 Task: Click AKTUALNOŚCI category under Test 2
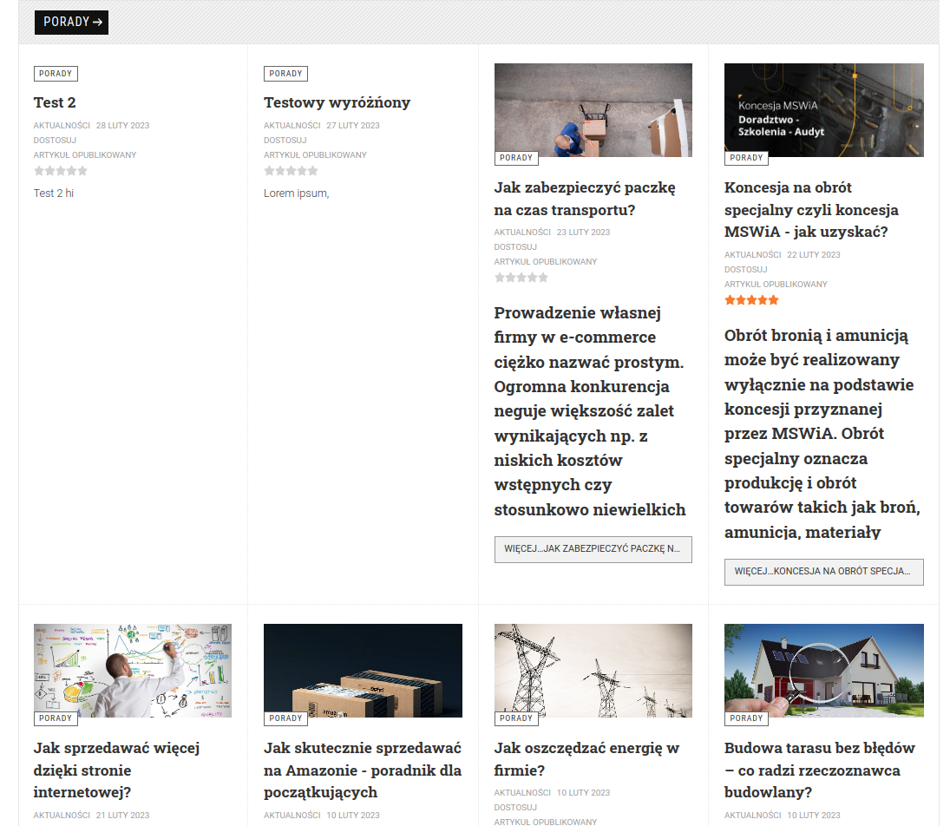click(x=62, y=126)
